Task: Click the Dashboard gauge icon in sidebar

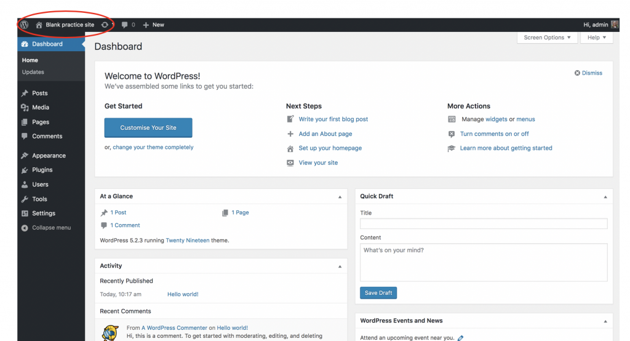Action: (25, 44)
